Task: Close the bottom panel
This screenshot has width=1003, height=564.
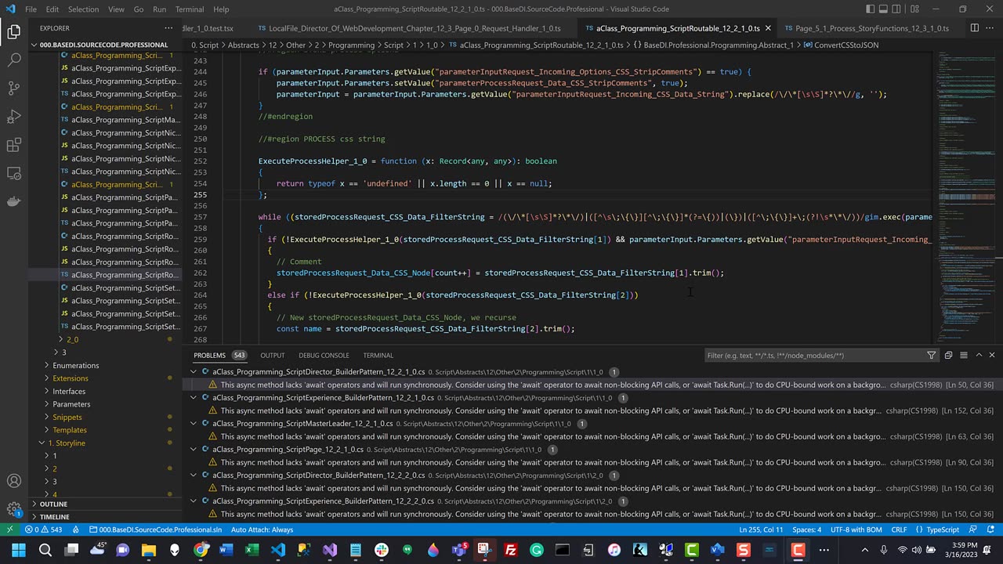Action: [x=992, y=355]
